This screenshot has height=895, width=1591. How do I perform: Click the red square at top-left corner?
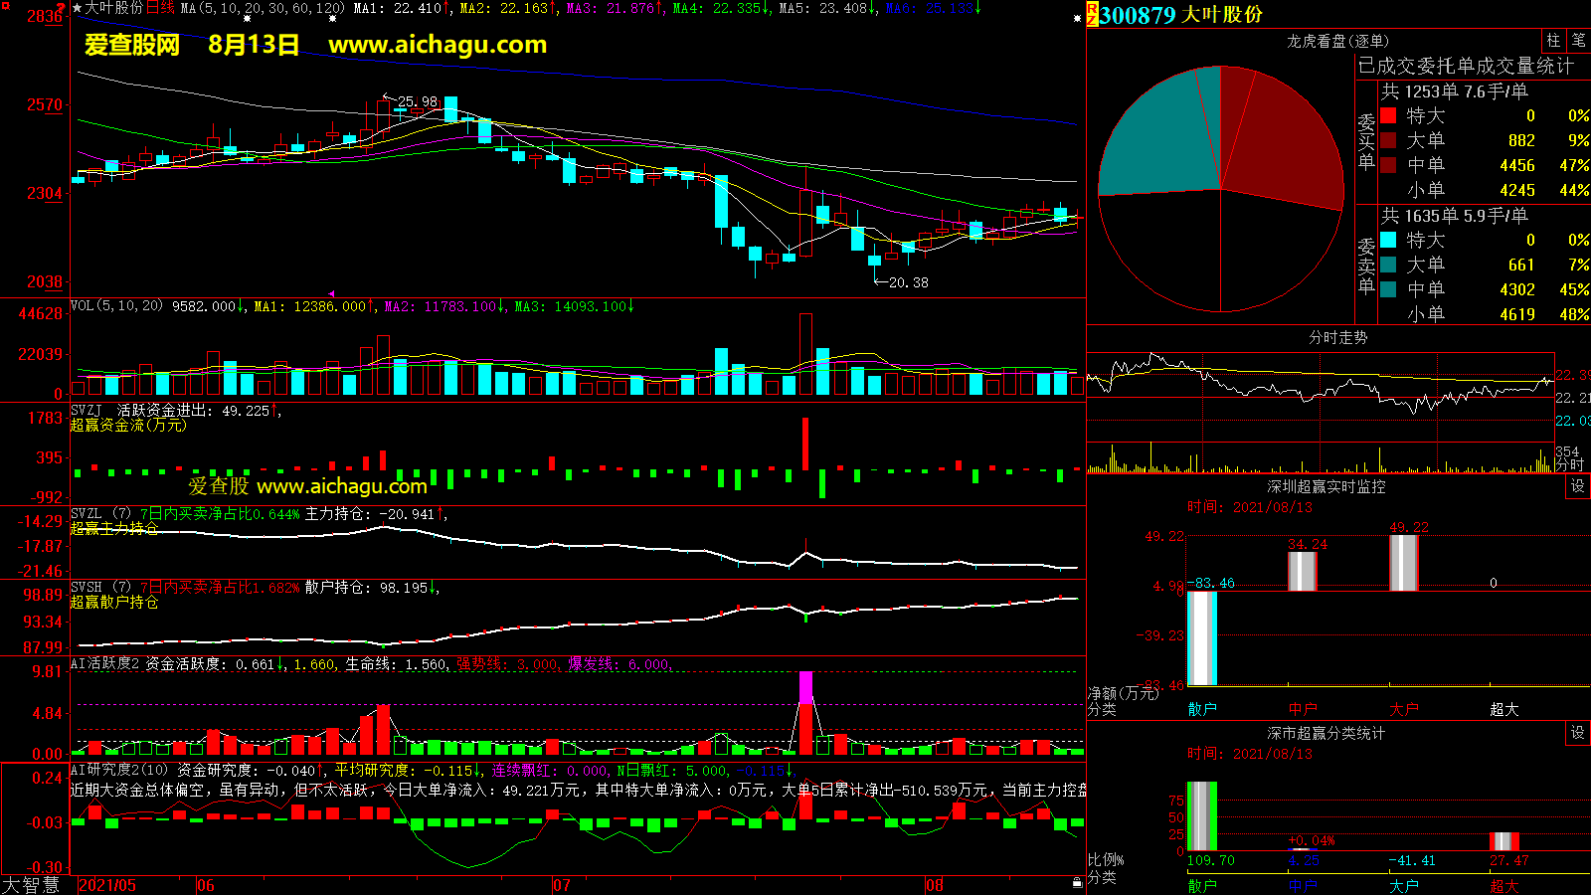pyautogui.click(x=4, y=5)
